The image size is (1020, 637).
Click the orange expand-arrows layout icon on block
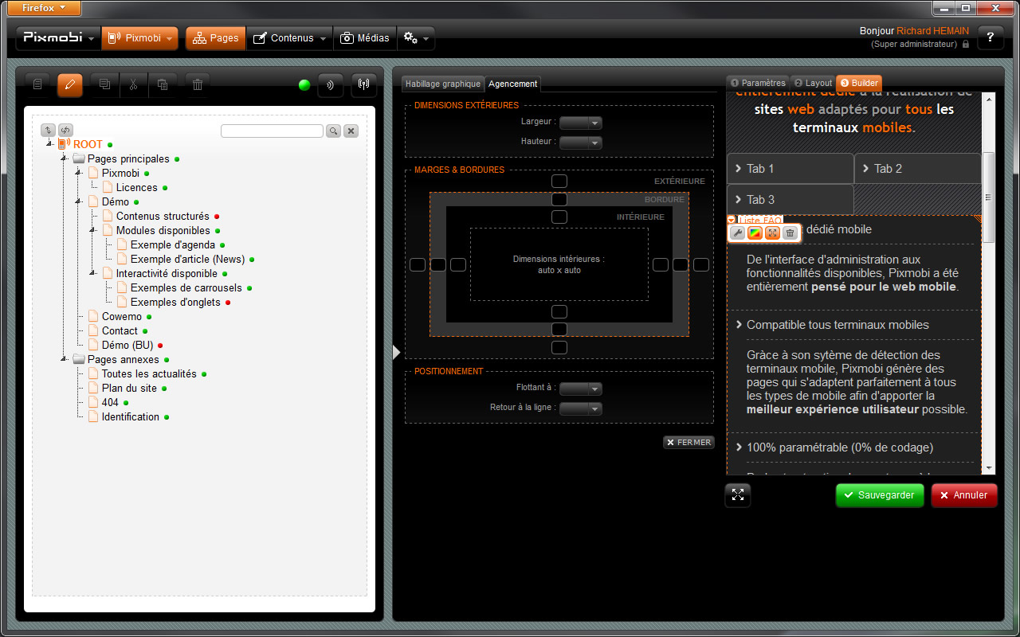pos(772,233)
